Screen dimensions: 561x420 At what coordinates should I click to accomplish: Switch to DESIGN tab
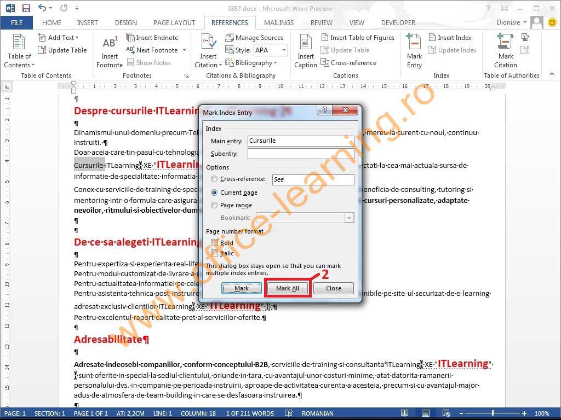(x=126, y=23)
